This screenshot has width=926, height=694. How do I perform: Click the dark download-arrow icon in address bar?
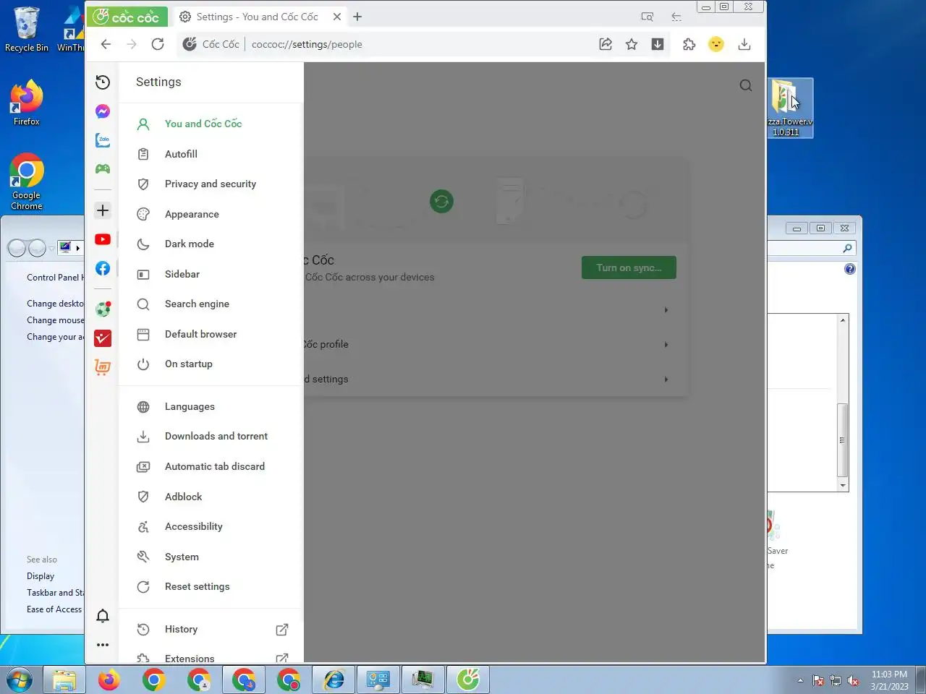pos(658,44)
